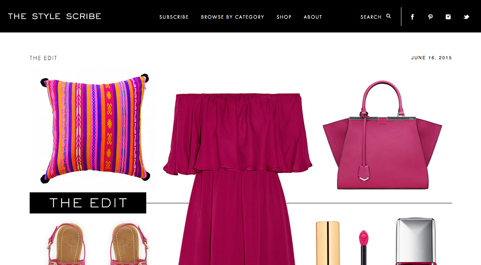Open The Style Scribe Twitter page
481x265 pixels.
[466, 17]
